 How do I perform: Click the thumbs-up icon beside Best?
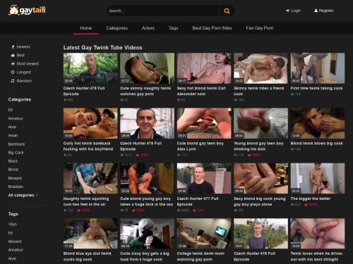coord(13,55)
